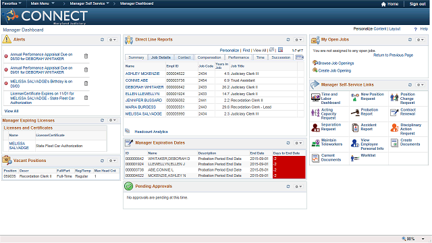432x243 pixels.
Task: Switch to the Contact tab
Action: (184, 57)
